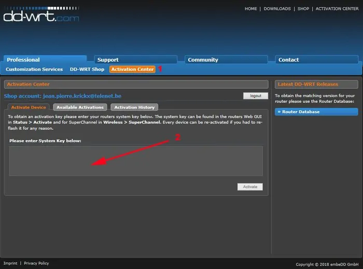Click 'Please enter System Key below:' label
Image resolution: width=363 pixels, height=269 pixels.
(46, 141)
